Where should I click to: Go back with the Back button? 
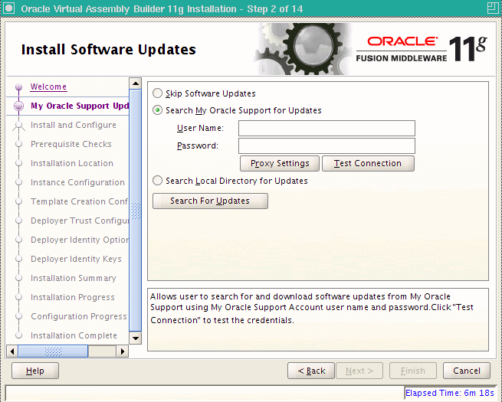coord(311,371)
